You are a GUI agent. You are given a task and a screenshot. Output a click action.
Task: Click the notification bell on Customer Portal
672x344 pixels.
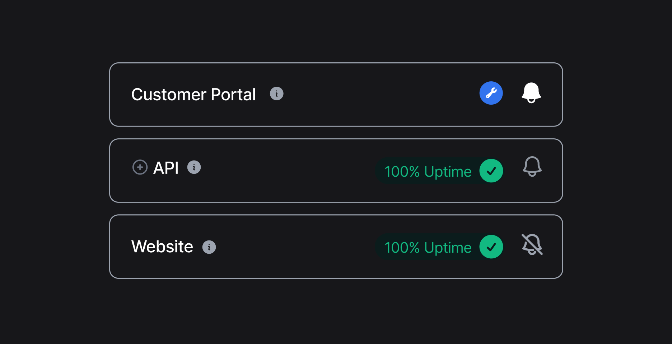pyautogui.click(x=531, y=93)
